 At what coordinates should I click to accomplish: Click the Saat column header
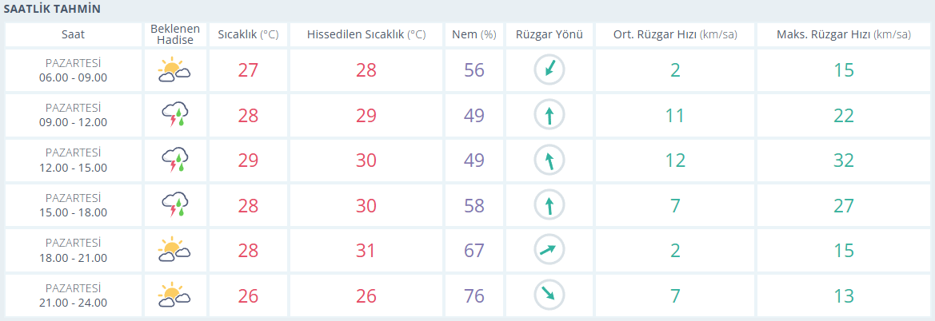tap(73, 34)
